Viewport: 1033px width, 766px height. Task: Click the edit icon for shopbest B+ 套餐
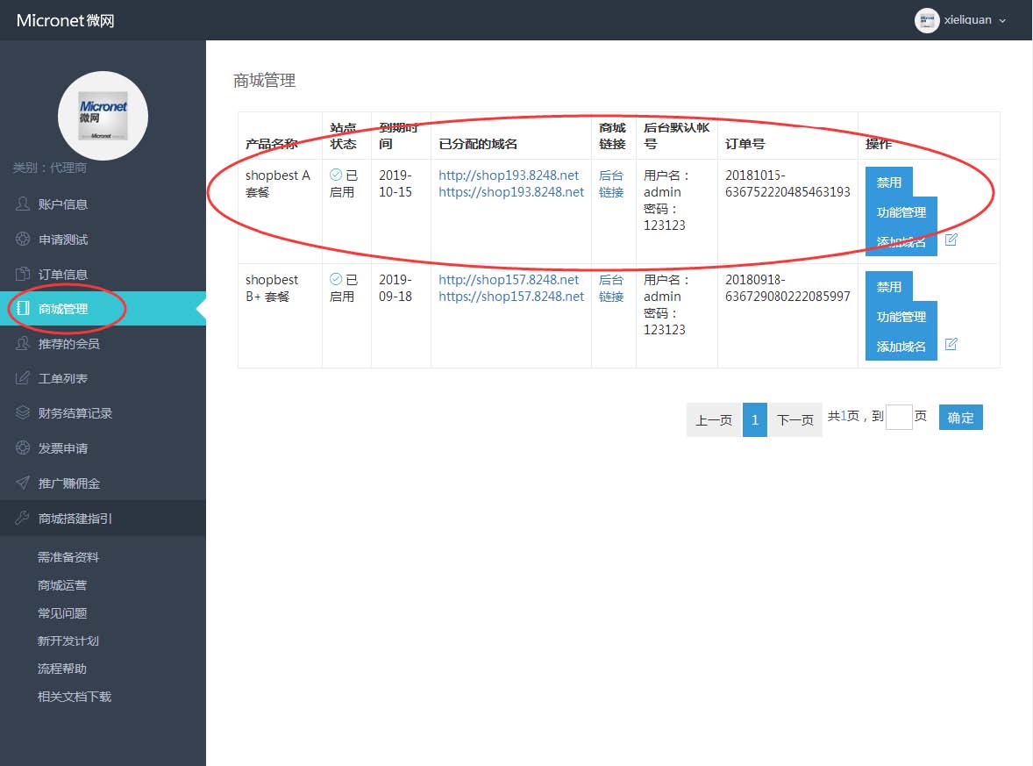[951, 344]
